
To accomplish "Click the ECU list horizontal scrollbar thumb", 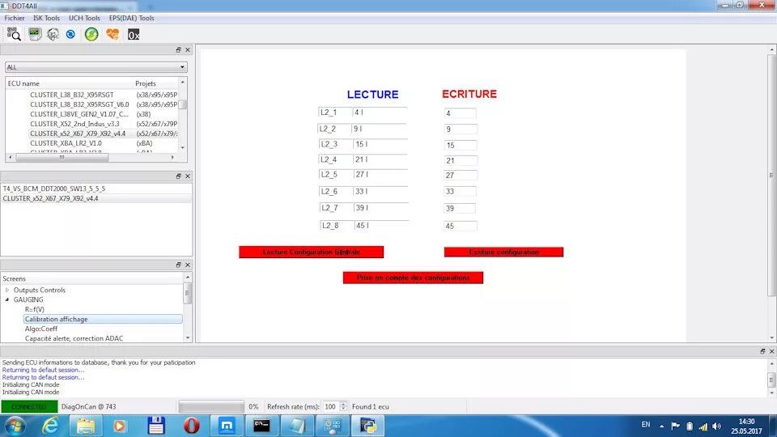I will click(x=62, y=157).
